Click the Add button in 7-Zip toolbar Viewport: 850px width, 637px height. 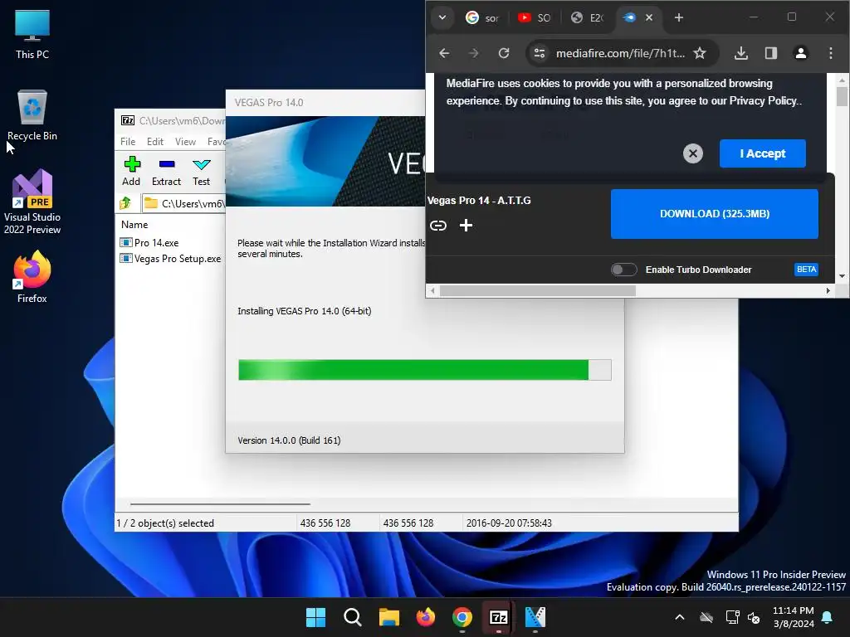coord(131,171)
